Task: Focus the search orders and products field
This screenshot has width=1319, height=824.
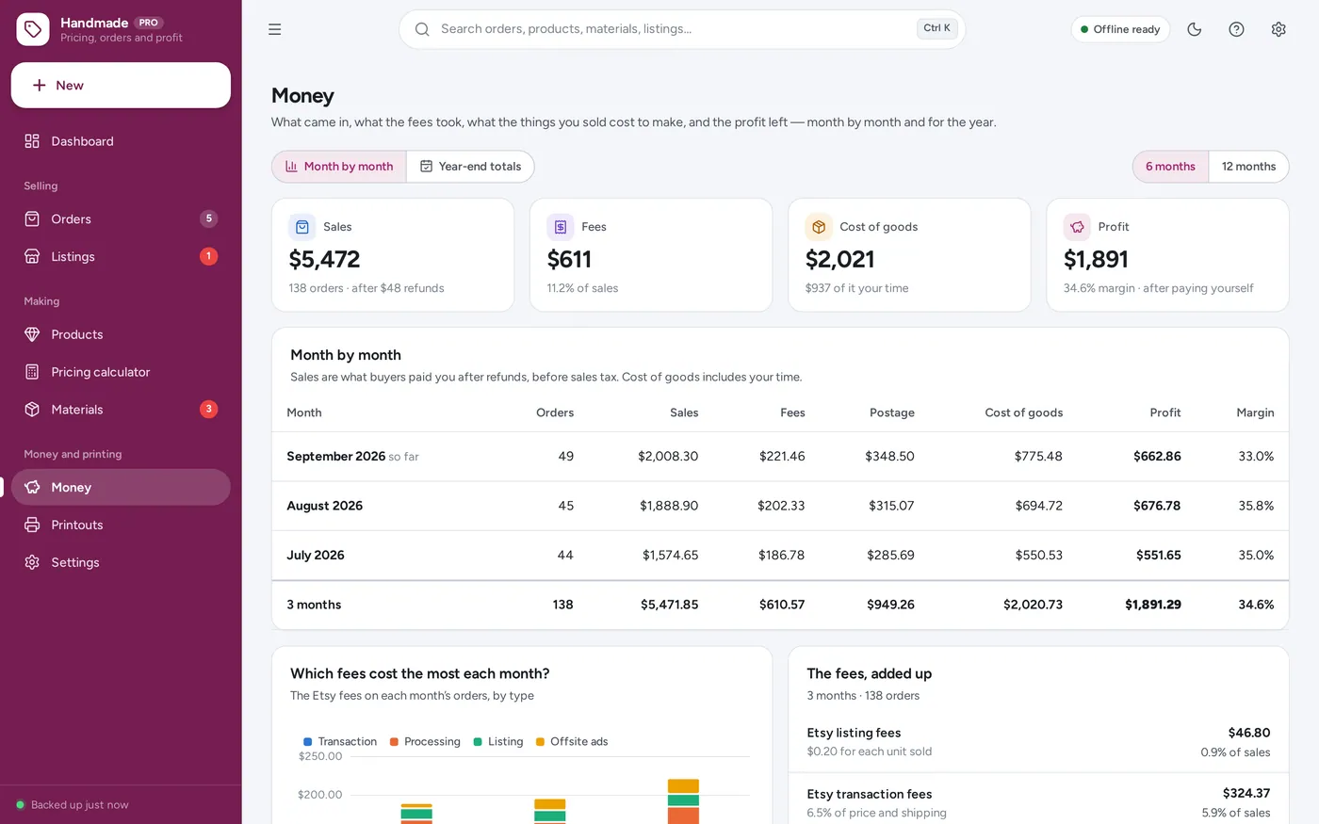Action: click(x=682, y=29)
